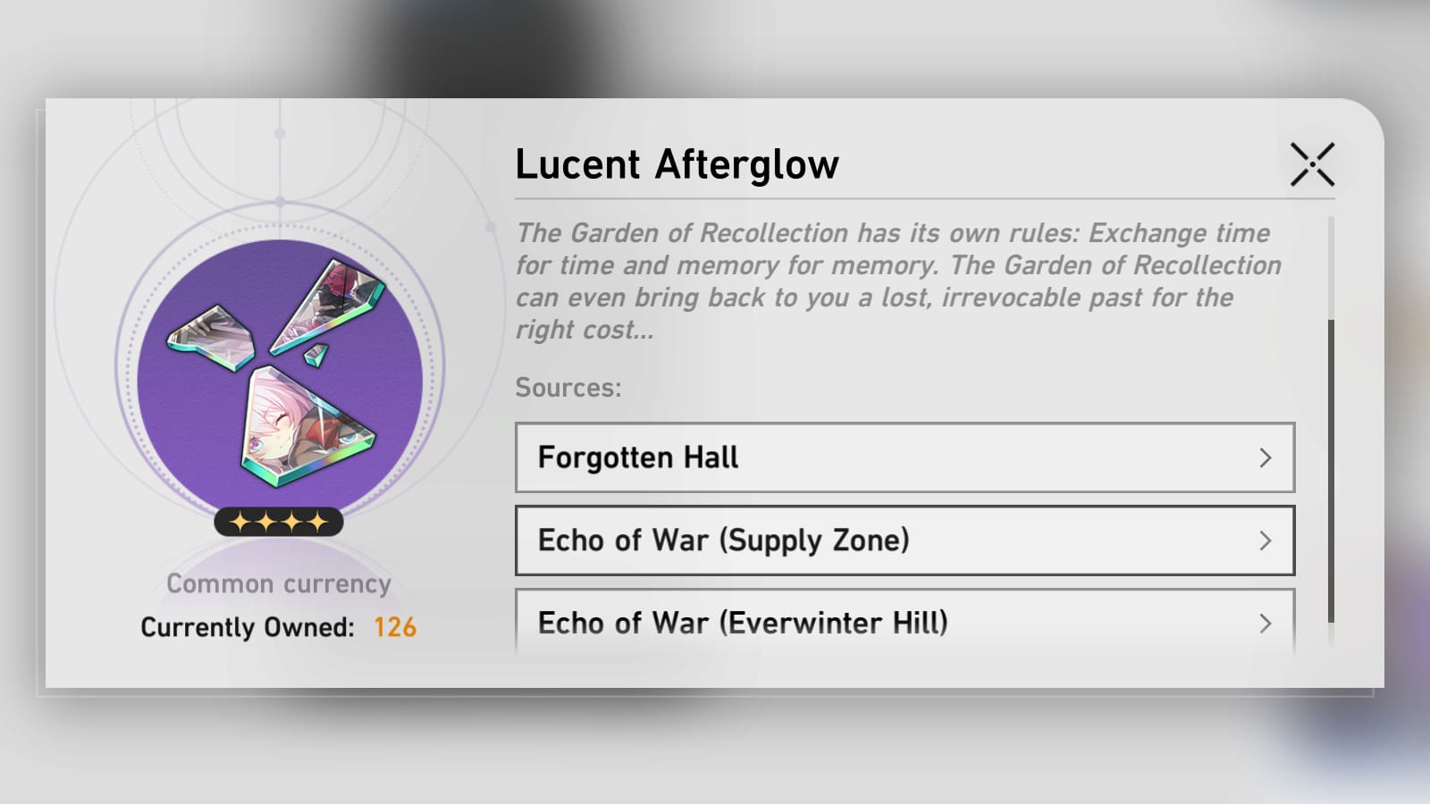Image resolution: width=1430 pixels, height=804 pixels.
Task: Click the Sources section label
Action: coord(567,388)
